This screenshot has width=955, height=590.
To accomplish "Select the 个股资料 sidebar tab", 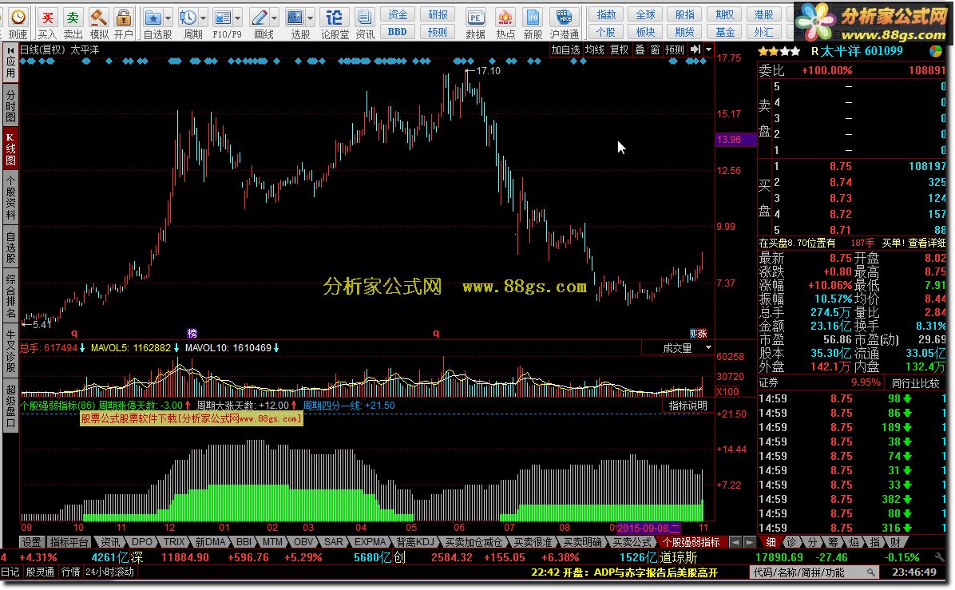I will tap(10, 197).
